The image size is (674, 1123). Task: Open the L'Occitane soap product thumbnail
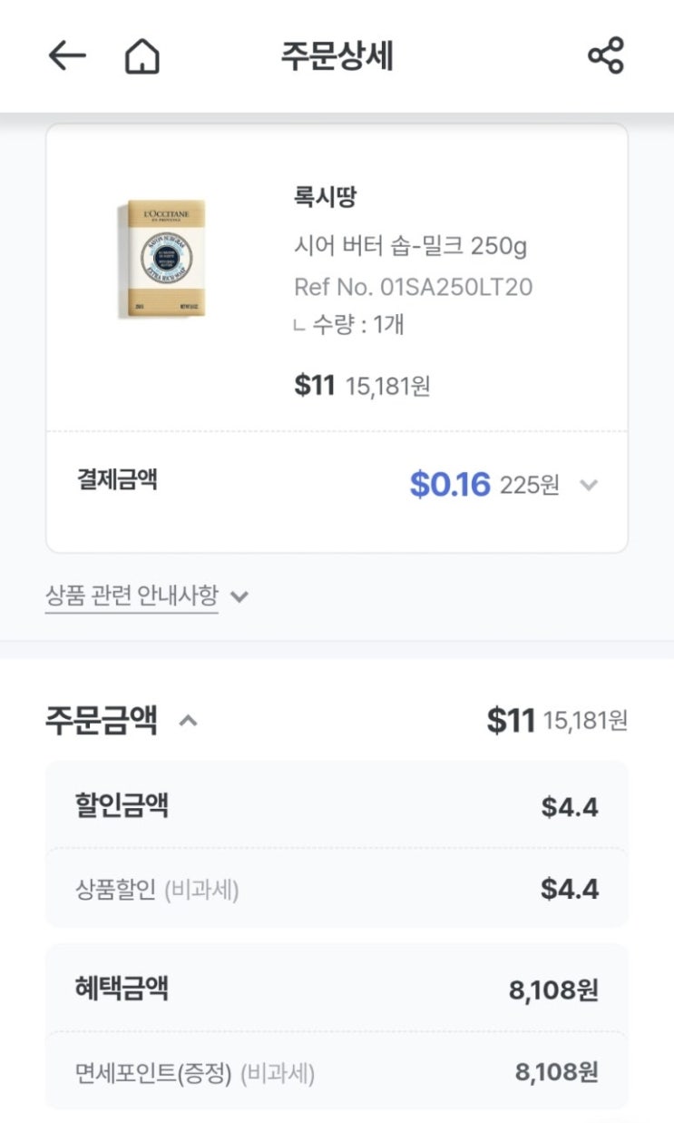pyautogui.click(x=161, y=260)
